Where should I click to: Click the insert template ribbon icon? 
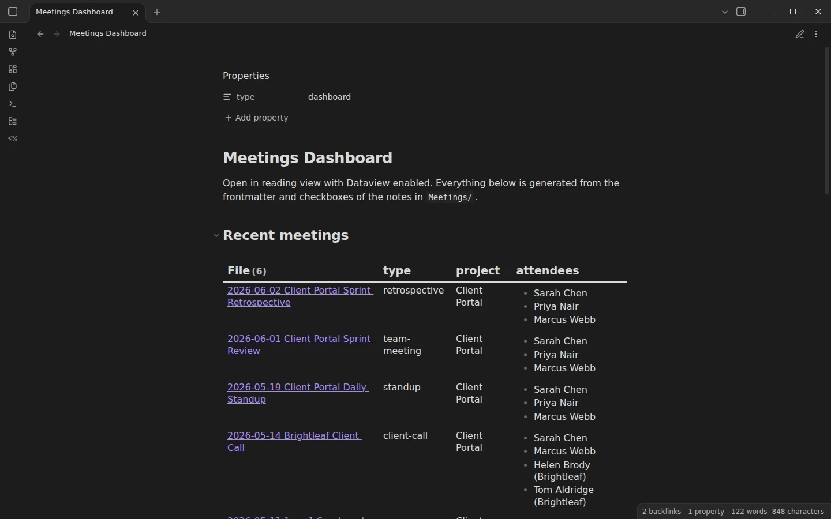(x=13, y=86)
